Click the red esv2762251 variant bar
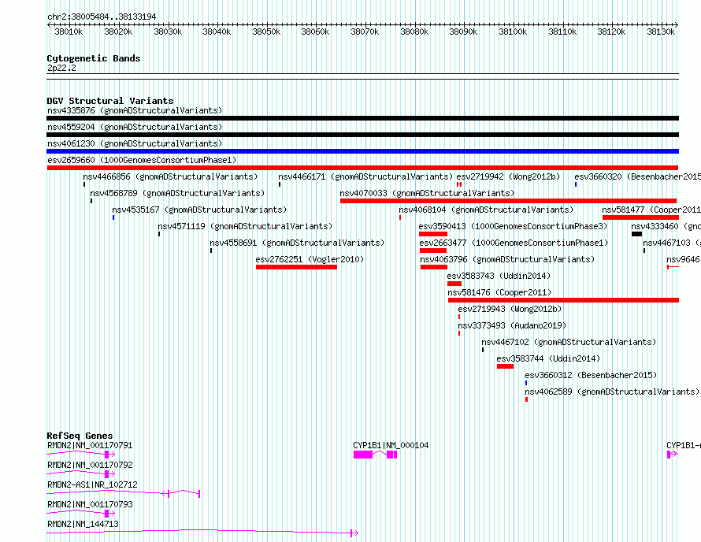Image resolution: width=701 pixels, height=542 pixels. 296,267
